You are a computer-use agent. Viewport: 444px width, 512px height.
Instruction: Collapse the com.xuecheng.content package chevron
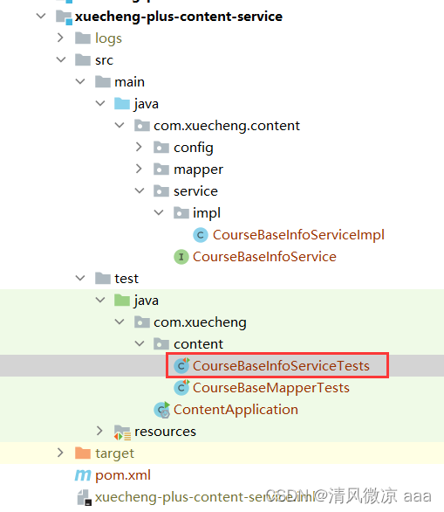[120, 126]
